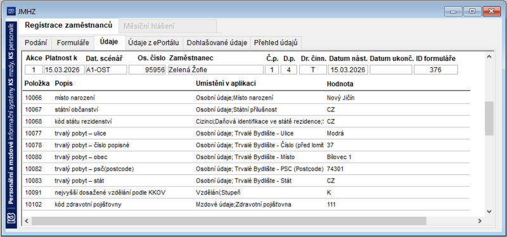
Task: Click the value K in Hodnota column
Action: (x=329, y=193)
